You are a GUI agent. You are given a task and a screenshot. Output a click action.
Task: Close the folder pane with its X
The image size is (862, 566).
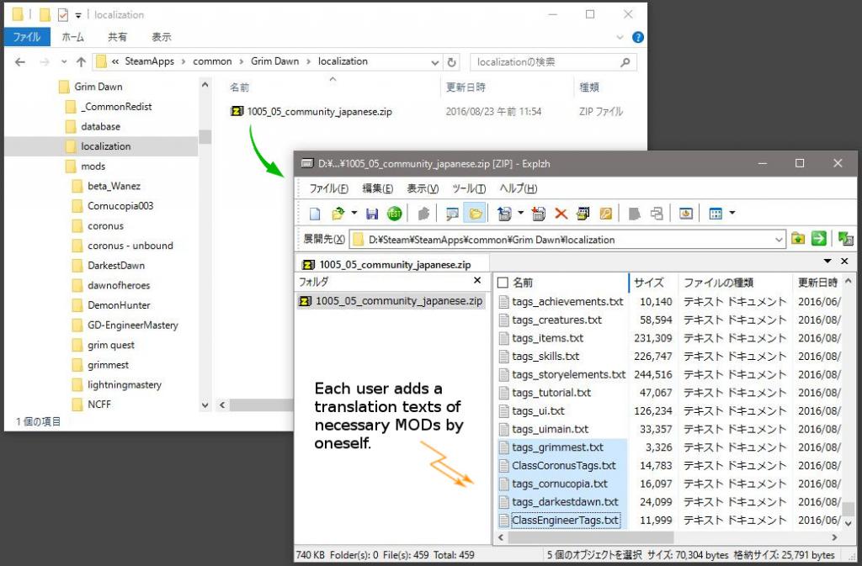477,281
